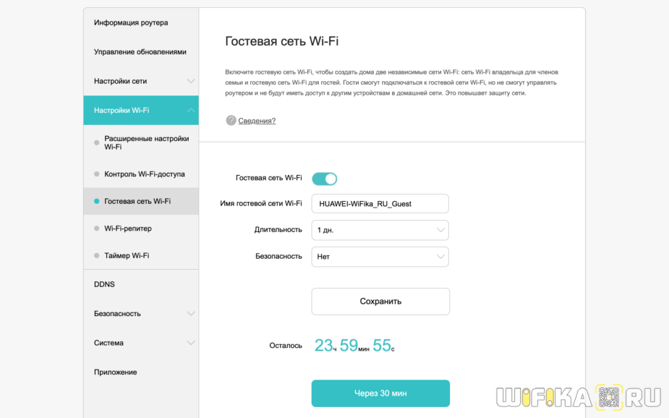Open Управление обновлениями menu item
The image size is (669, 418).
pos(140,52)
